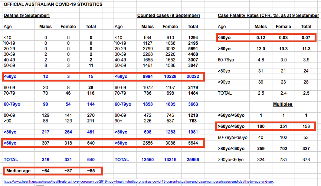Image resolution: width=321 pixels, height=186 pixels.
Task: Select the '327' multiples cell
Action: coord(306,148)
